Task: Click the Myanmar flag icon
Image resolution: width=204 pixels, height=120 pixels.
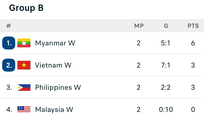Action: (24, 43)
